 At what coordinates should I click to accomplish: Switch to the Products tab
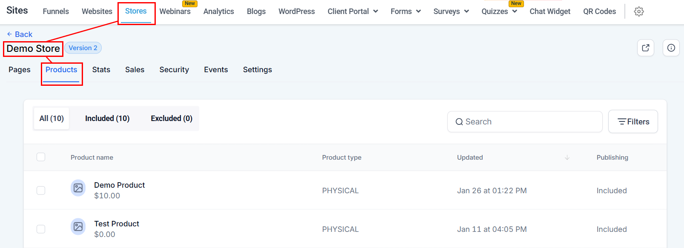(61, 70)
